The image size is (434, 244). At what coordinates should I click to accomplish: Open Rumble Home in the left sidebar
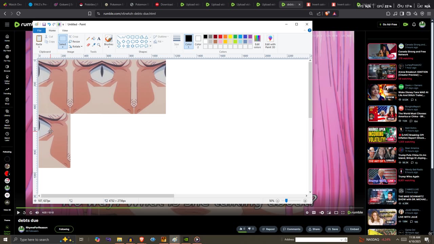click(7, 38)
